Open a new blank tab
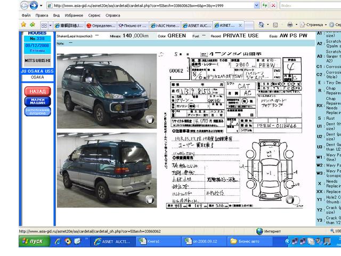This screenshot has width=341, height=256. [249, 26]
